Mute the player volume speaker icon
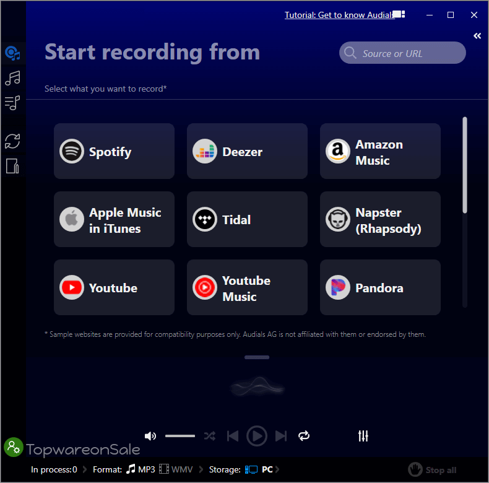The image size is (489, 483). click(x=150, y=436)
